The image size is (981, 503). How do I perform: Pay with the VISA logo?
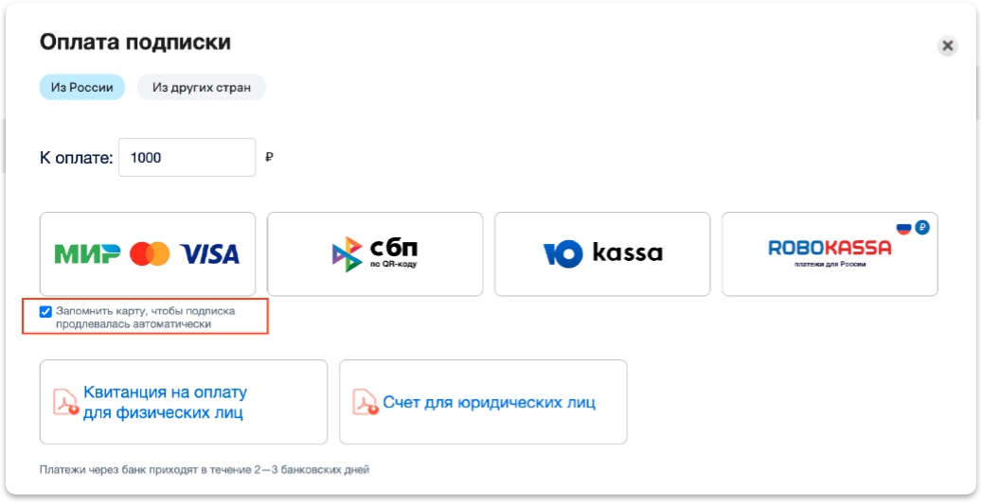tap(209, 253)
